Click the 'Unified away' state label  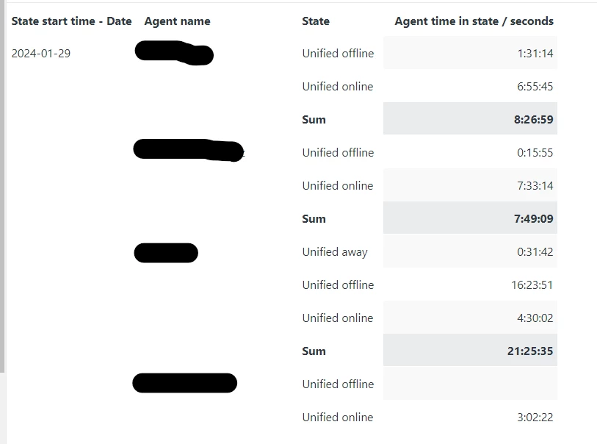point(335,252)
